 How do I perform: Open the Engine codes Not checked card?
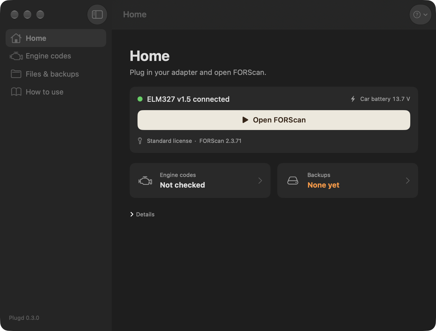pos(200,180)
